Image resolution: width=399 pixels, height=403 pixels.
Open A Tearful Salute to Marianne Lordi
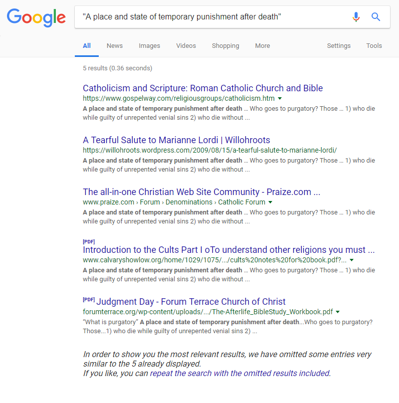(177, 140)
